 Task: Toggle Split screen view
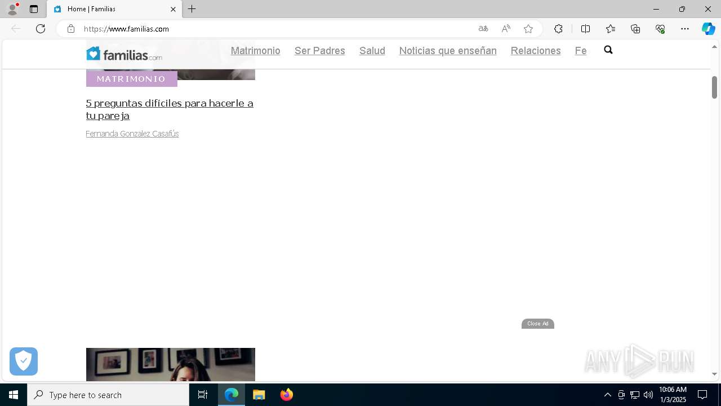pos(585,29)
